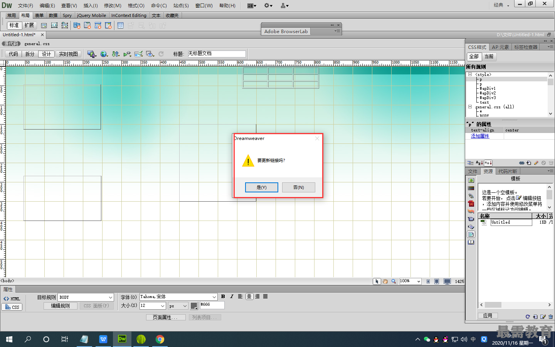Viewport: 555px width, 347px height.
Task: Click the Spry Tabbed Panels icon
Action: pos(87,25)
